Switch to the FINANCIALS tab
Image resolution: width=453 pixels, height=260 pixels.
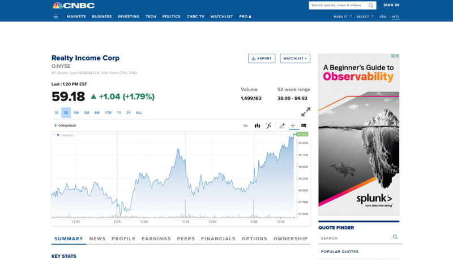(x=219, y=239)
